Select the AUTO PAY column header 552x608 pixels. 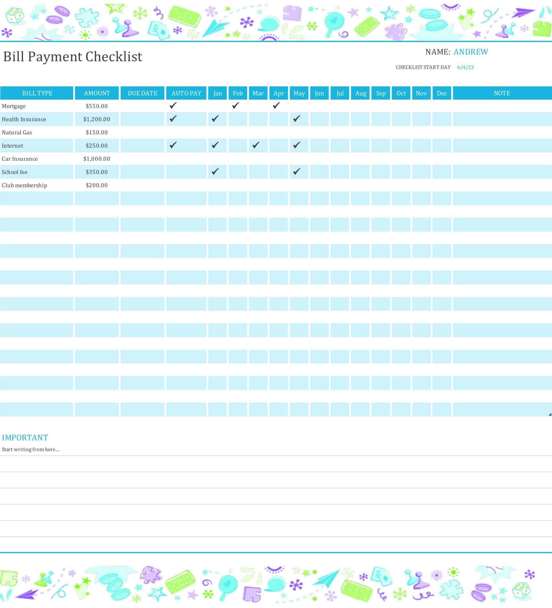click(x=186, y=93)
